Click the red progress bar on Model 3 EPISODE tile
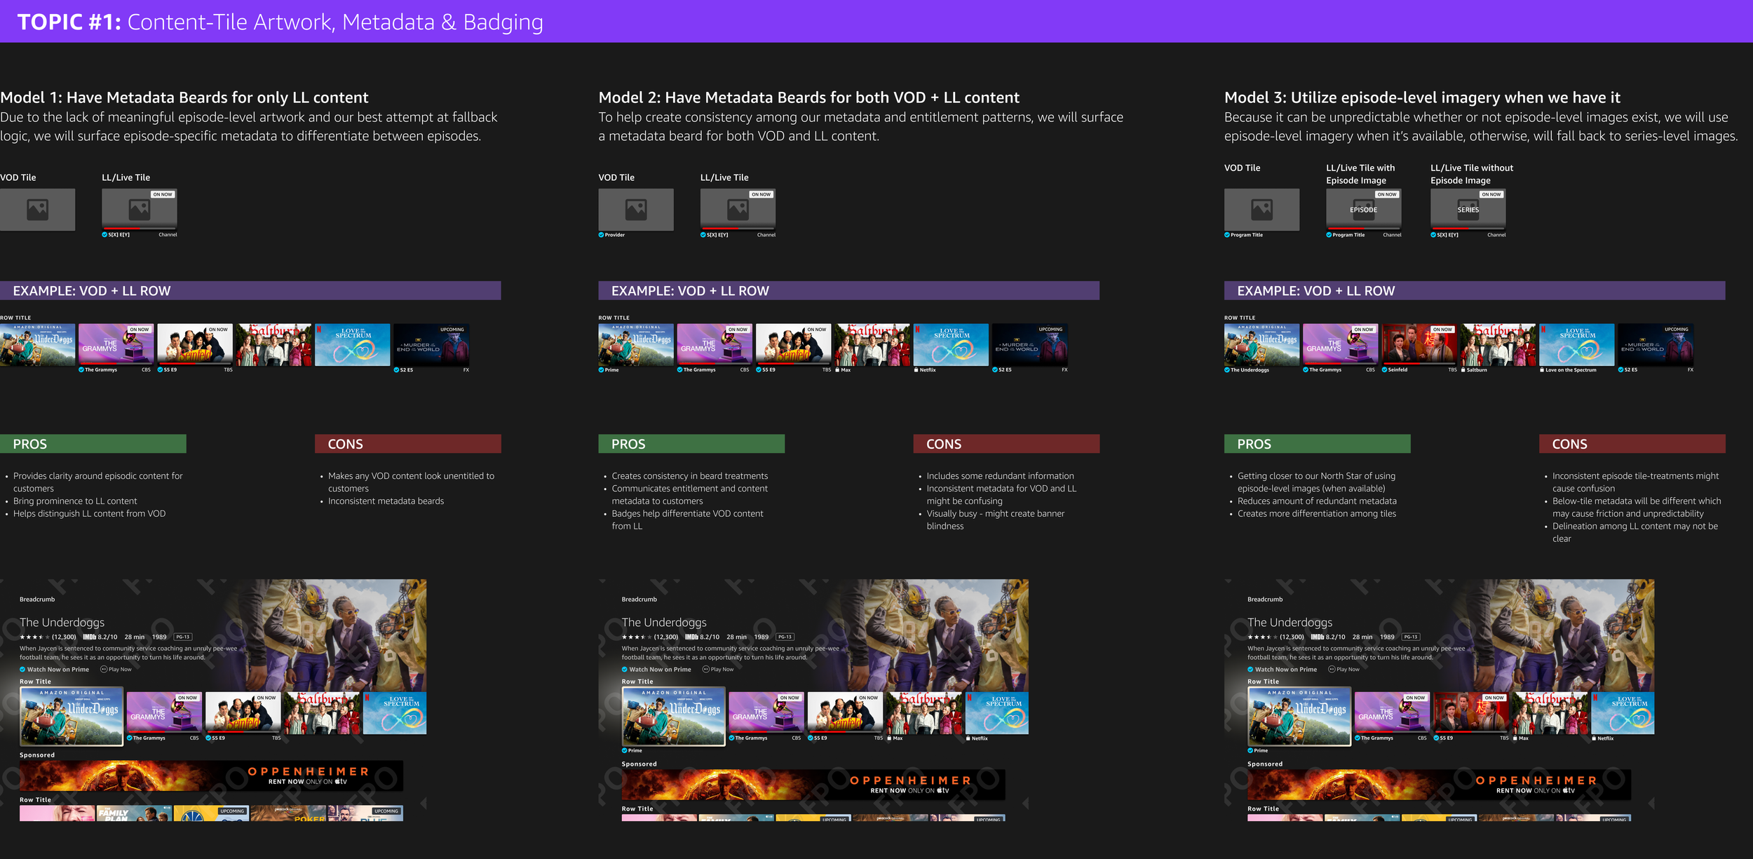 (x=1348, y=228)
